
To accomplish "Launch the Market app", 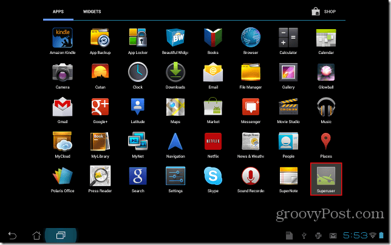I will click(213, 110).
